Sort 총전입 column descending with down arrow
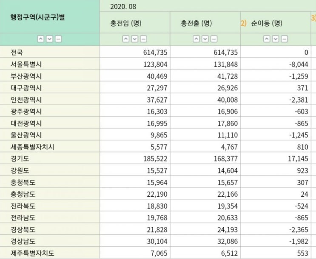Viewport: 316px width, 259px height. (135, 39)
